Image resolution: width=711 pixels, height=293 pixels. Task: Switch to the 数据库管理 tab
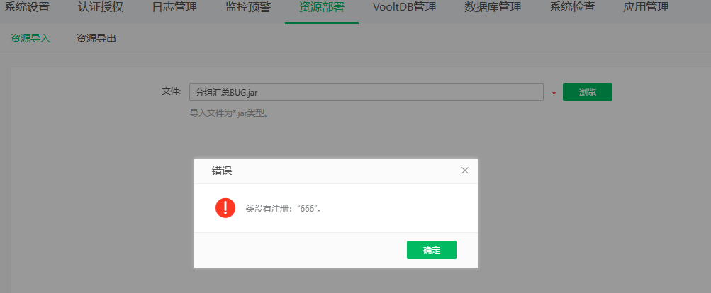(x=493, y=8)
